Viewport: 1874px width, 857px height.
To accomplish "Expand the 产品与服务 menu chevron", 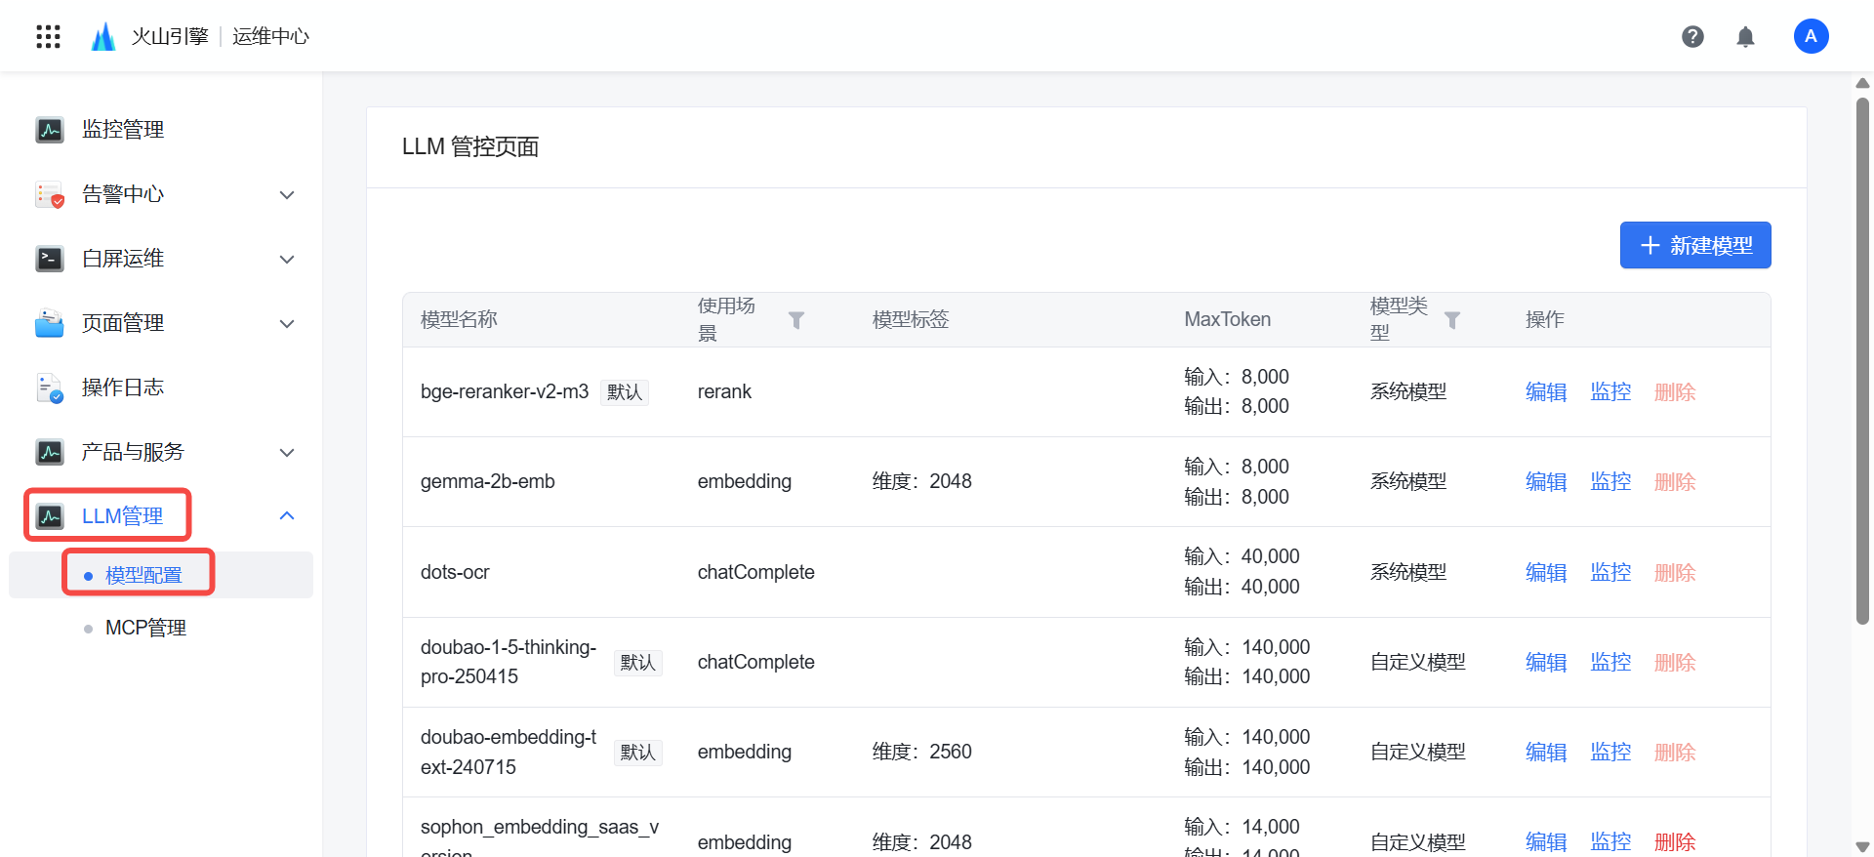I will tap(287, 453).
